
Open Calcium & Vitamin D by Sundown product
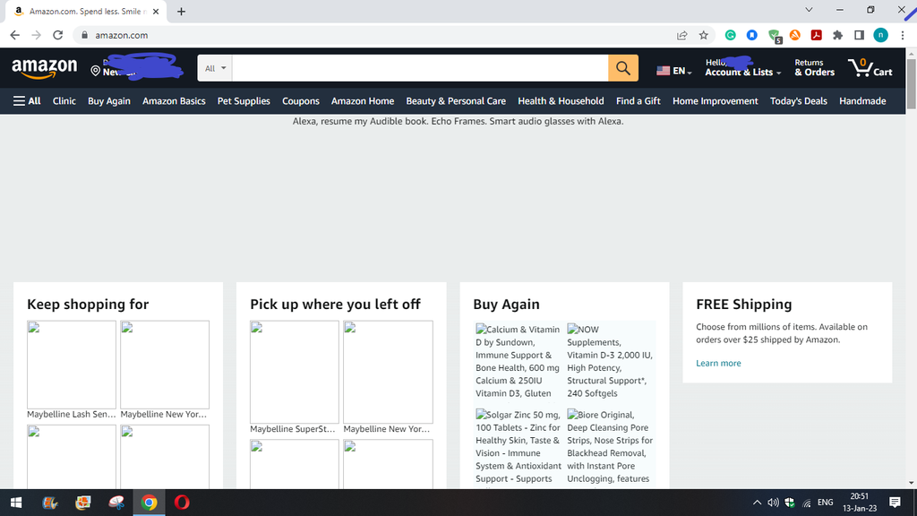(x=518, y=362)
